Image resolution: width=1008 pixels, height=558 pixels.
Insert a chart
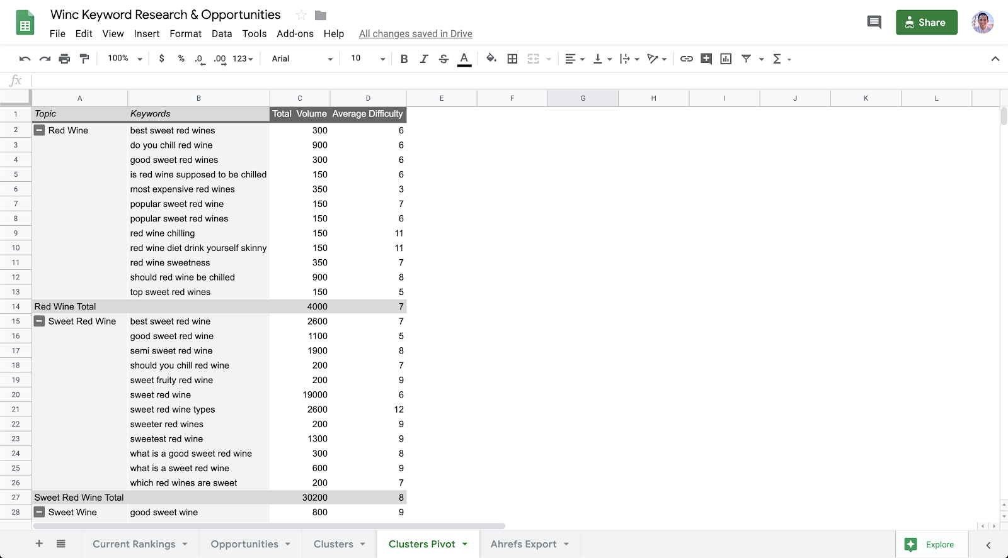(726, 59)
